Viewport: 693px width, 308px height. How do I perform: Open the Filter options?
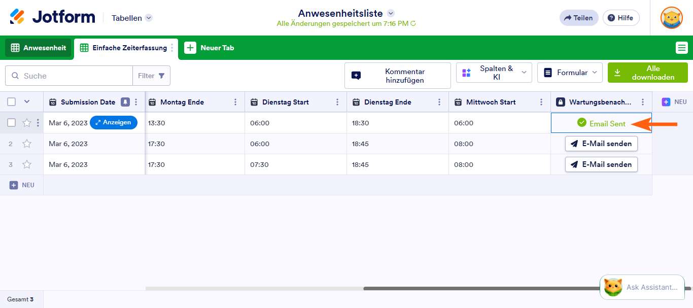click(151, 76)
